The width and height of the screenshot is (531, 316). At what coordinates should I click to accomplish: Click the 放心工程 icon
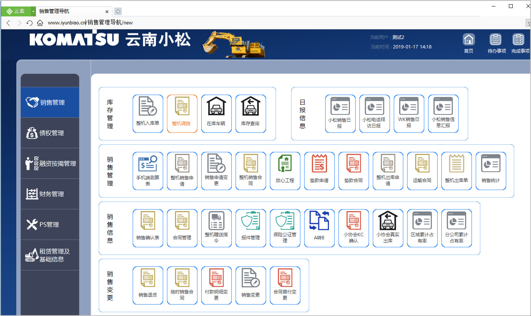pos(285,171)
